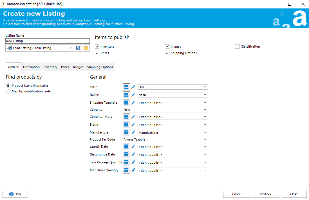The height and width of the screenshot is (200, 309).
Task: Click the list icon in Manufacturer row
Action: point(126,133)
